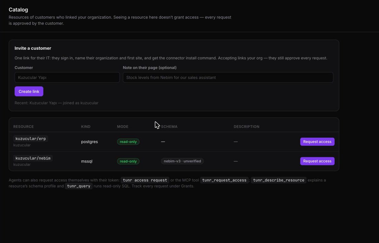Click the RESOURCE column header
This screenshot has height=243, width=379.
(24, 126)
